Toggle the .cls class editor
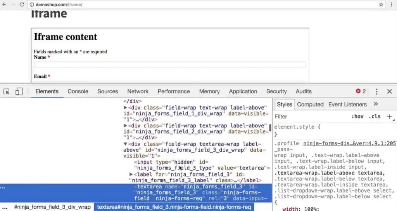Image resolution: width=397 pixels, height=211 pixels. click(375, 117)
